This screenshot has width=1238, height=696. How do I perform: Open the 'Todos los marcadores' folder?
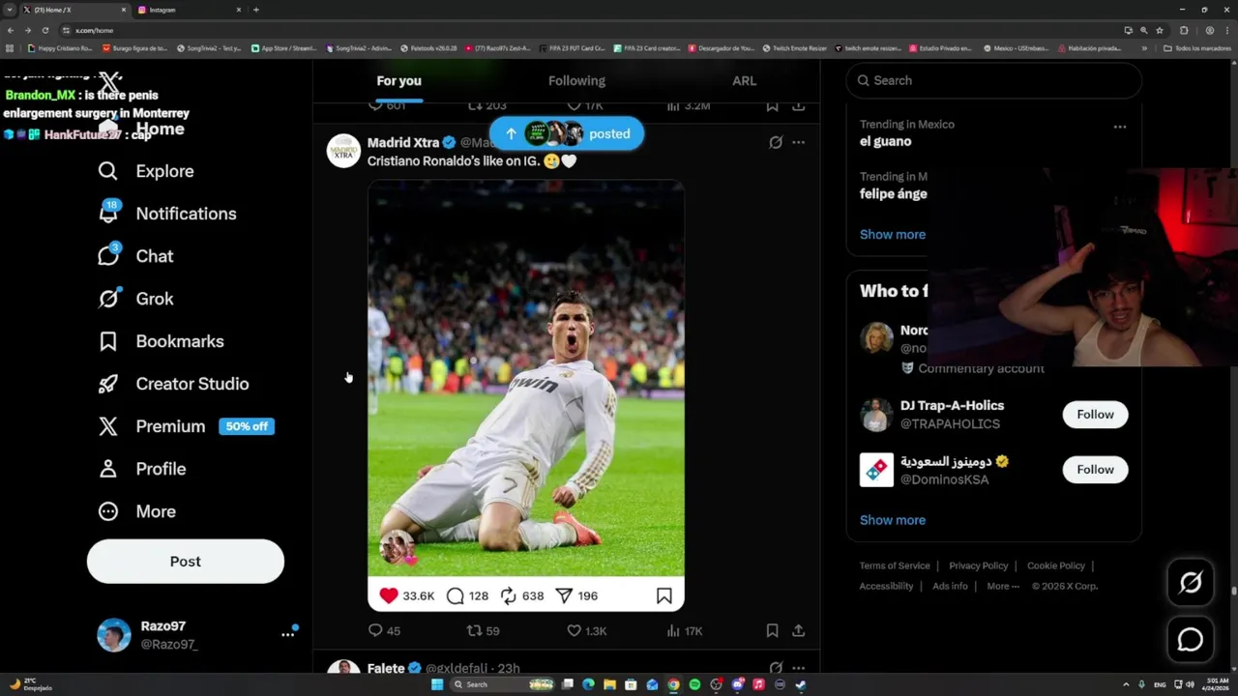coord(1196,47)
